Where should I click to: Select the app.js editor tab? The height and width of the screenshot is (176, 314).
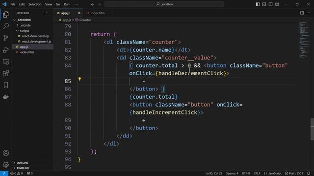click(x=65, y=13)
